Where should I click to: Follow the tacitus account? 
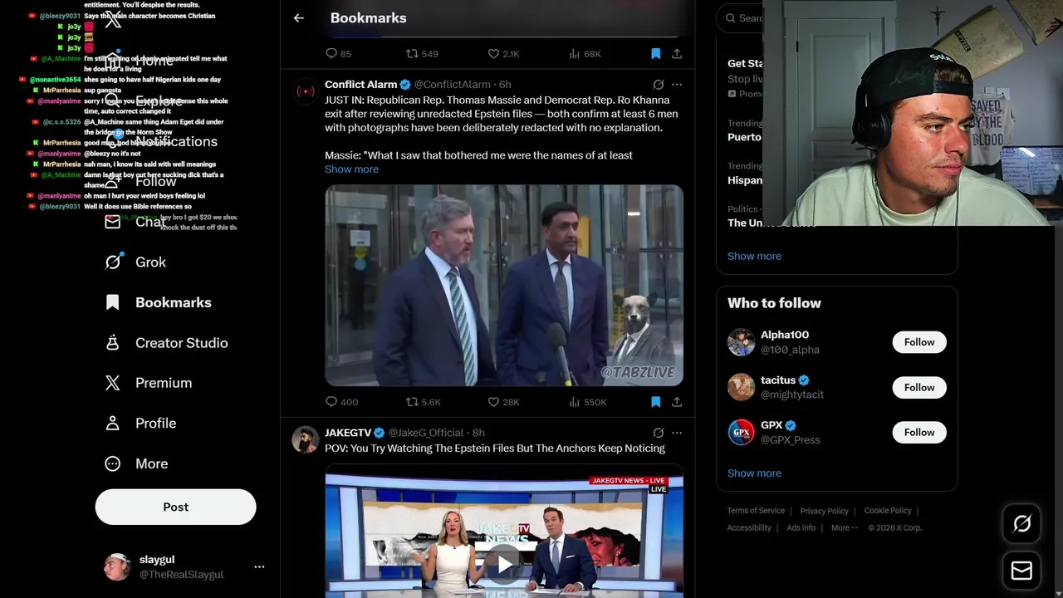point(919,387)
